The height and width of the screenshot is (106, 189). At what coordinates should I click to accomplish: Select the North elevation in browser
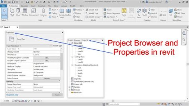tap(80, 71)
